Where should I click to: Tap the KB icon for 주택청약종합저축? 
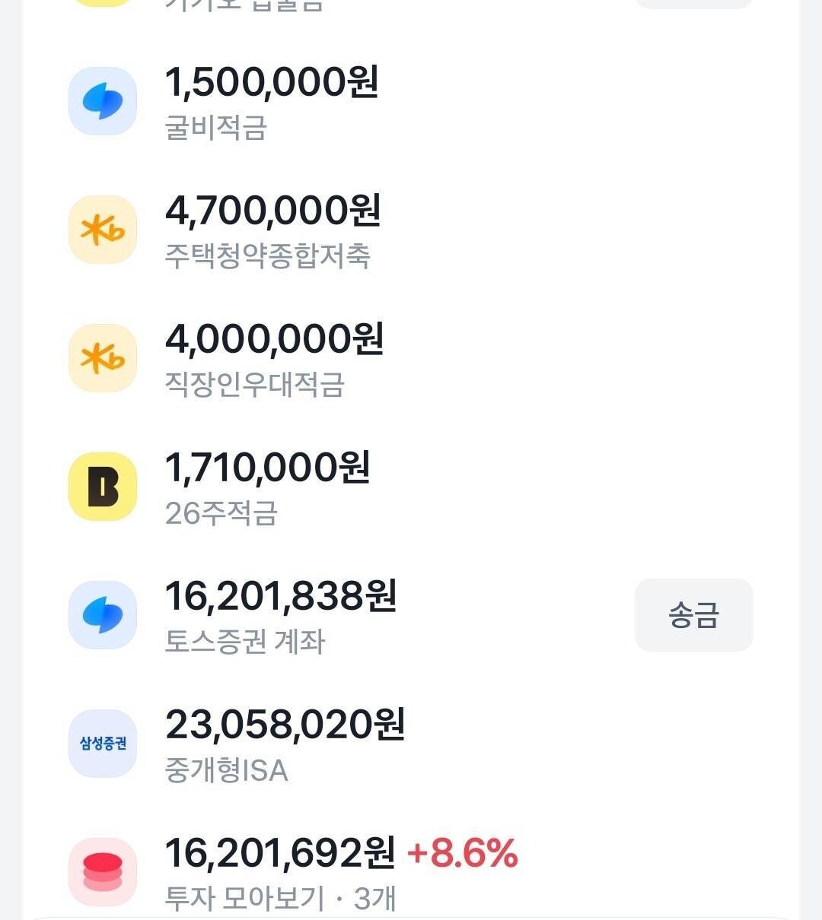coord(103,230)
